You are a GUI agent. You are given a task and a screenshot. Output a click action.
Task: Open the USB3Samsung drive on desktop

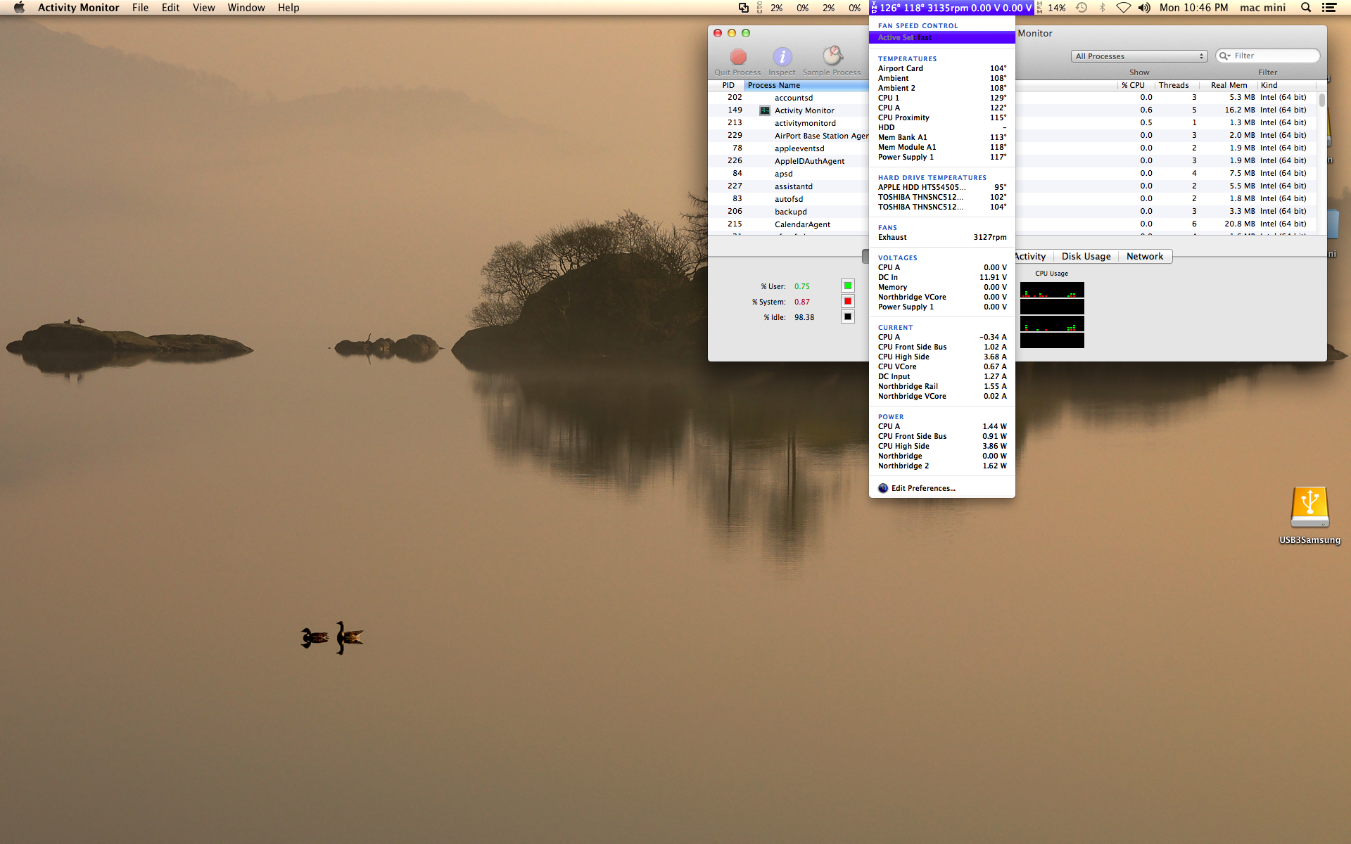tap(1309, 508)
